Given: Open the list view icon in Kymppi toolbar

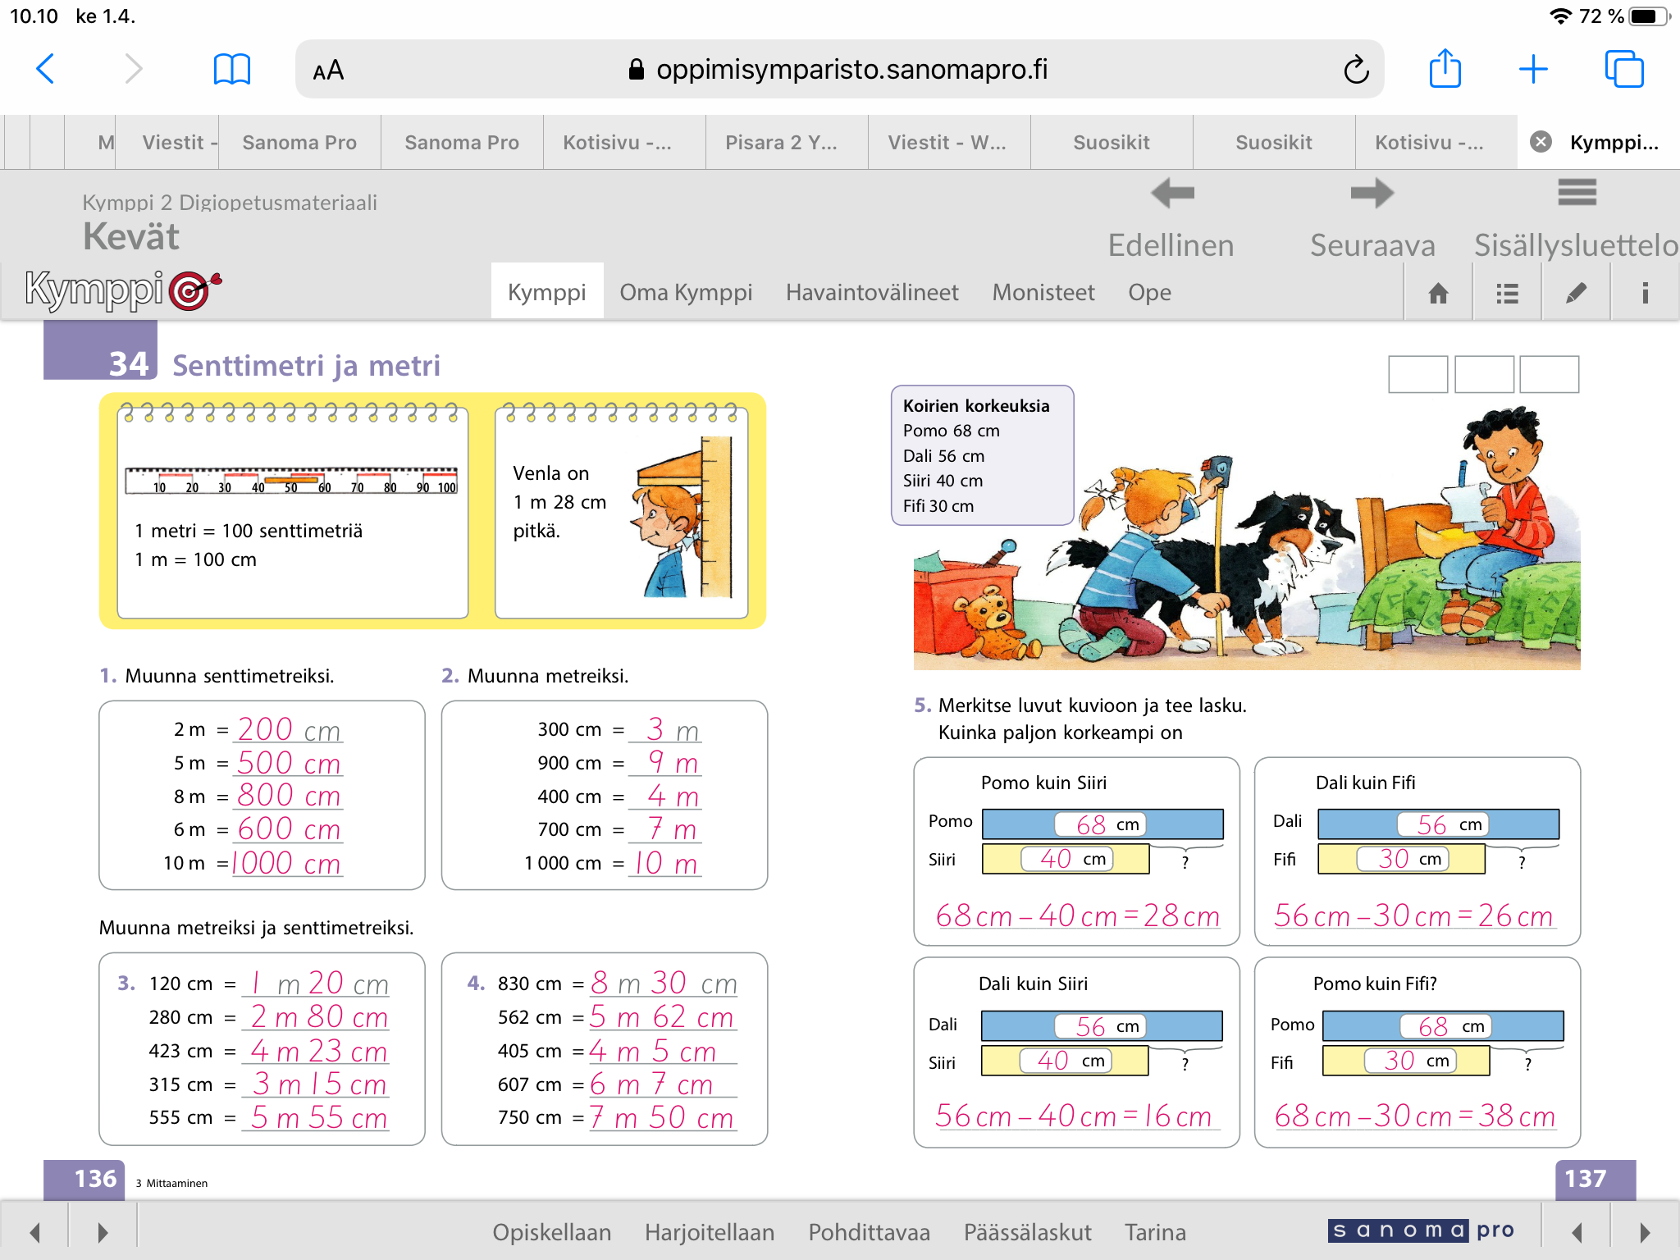Looking at the screenshot, I should click(x=1507, y=293).
